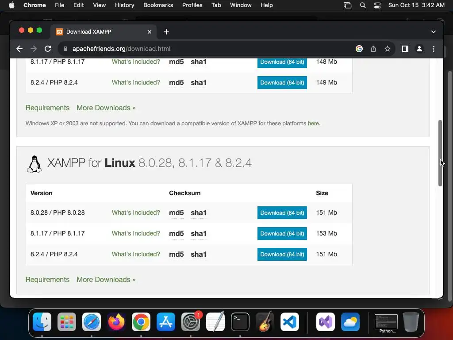Expand the tab search chevron

[434, 32]
